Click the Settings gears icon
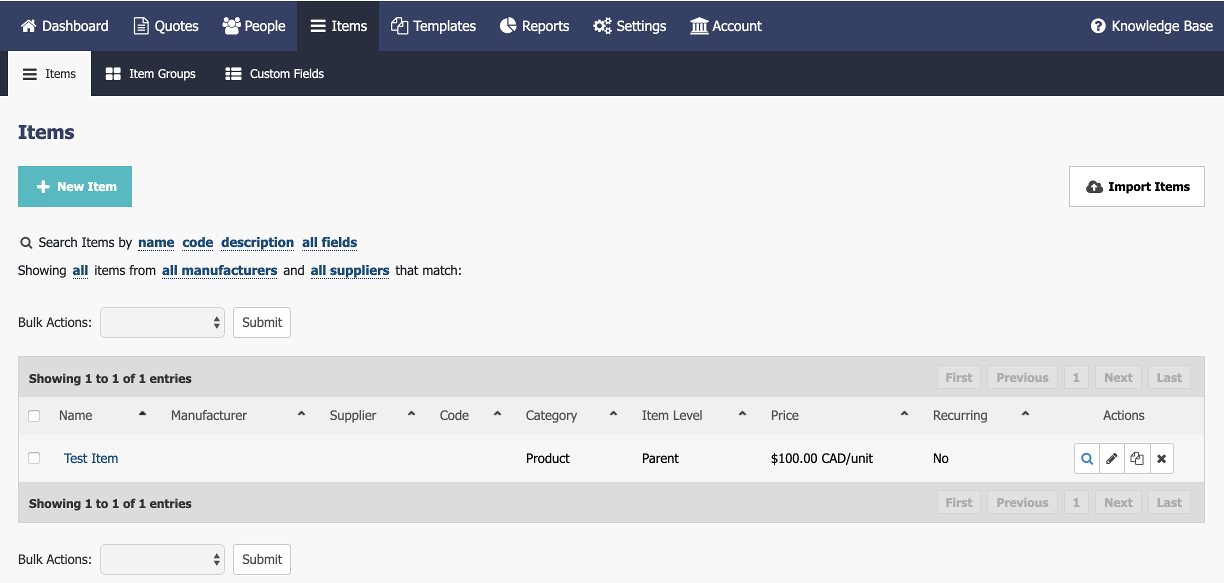Image resolution: width=1224 pixels, height=583 pixels. [602, 25]
